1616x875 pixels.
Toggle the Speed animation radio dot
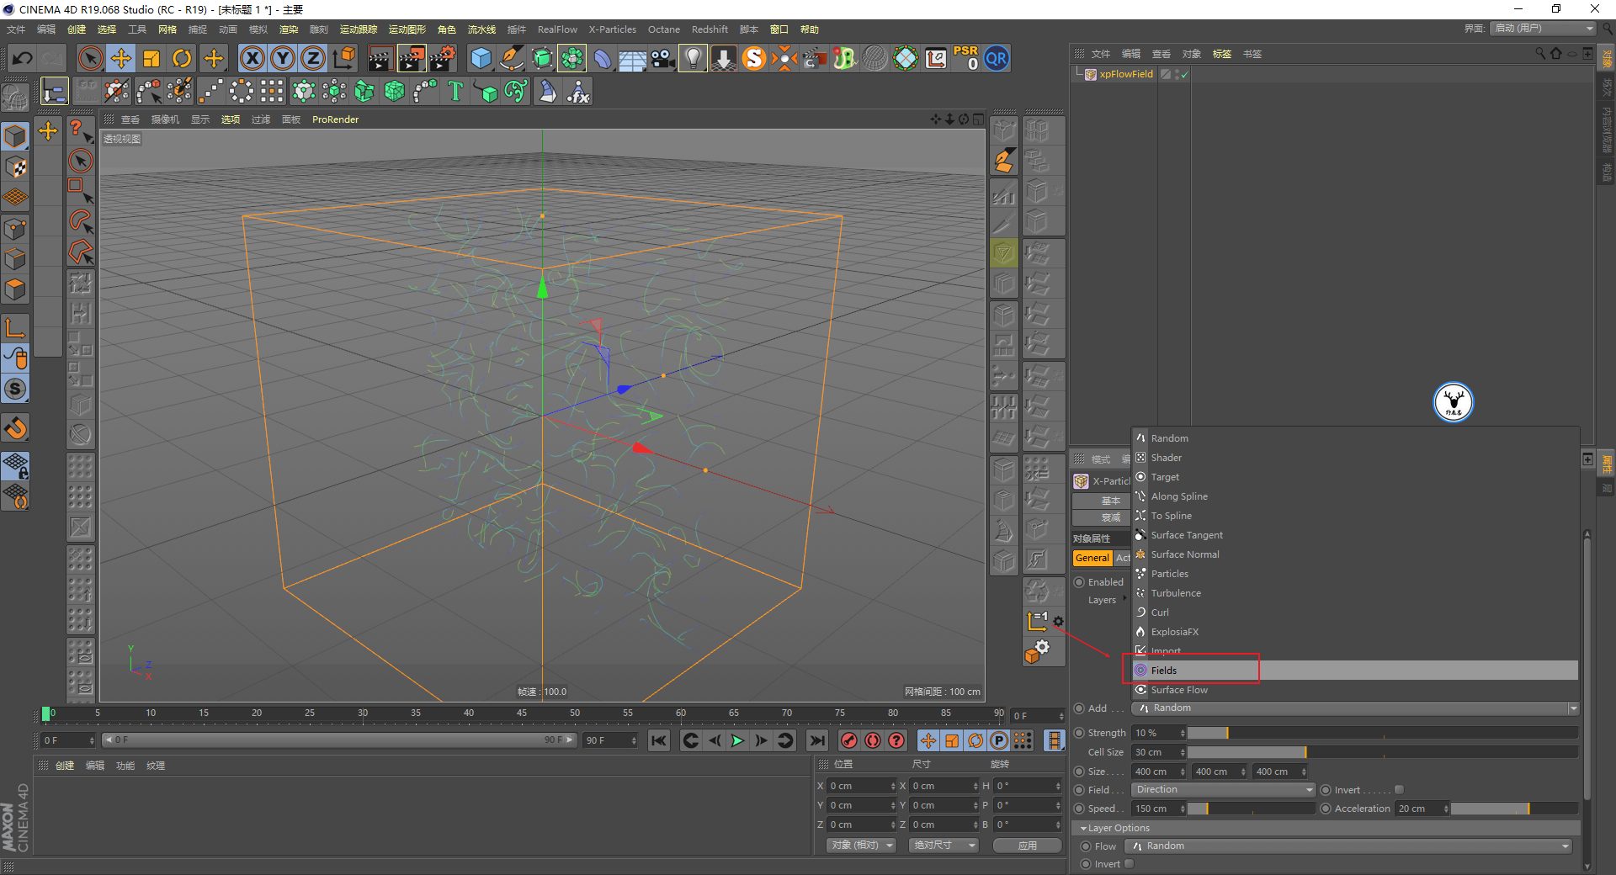tap(1079, 809)
